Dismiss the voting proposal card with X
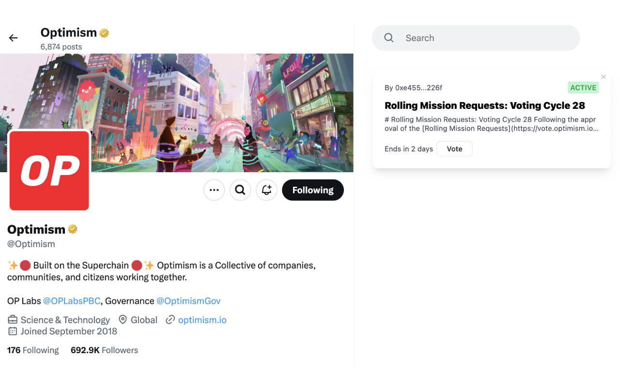The image size is (620, 387). tap(603, 77)
